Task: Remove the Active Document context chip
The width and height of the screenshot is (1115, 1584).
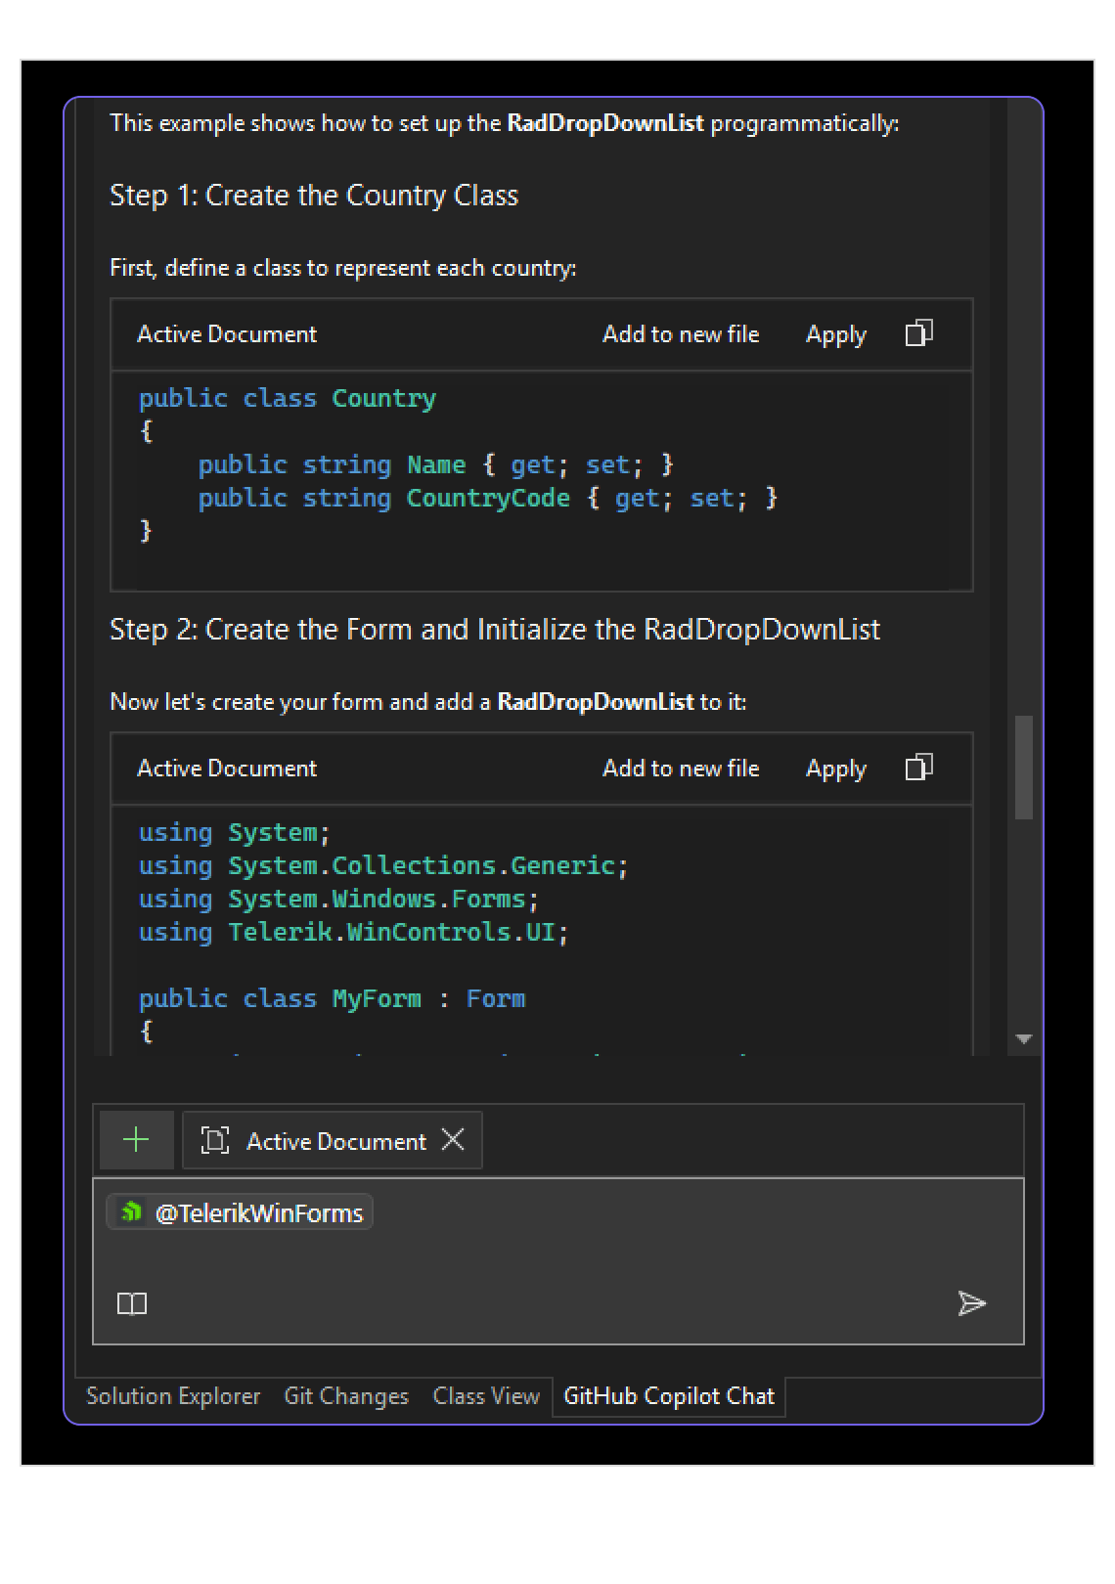Action: 453,1140
